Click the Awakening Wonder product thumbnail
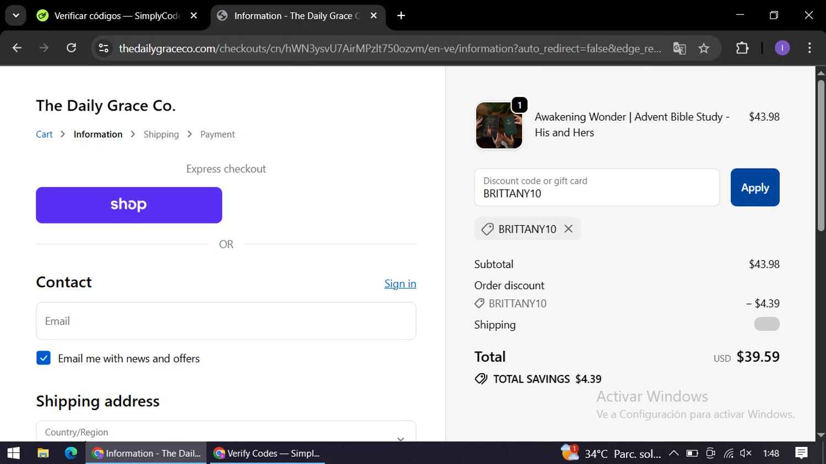The width and height of the screenshot is (826, 464). point(499,125)
